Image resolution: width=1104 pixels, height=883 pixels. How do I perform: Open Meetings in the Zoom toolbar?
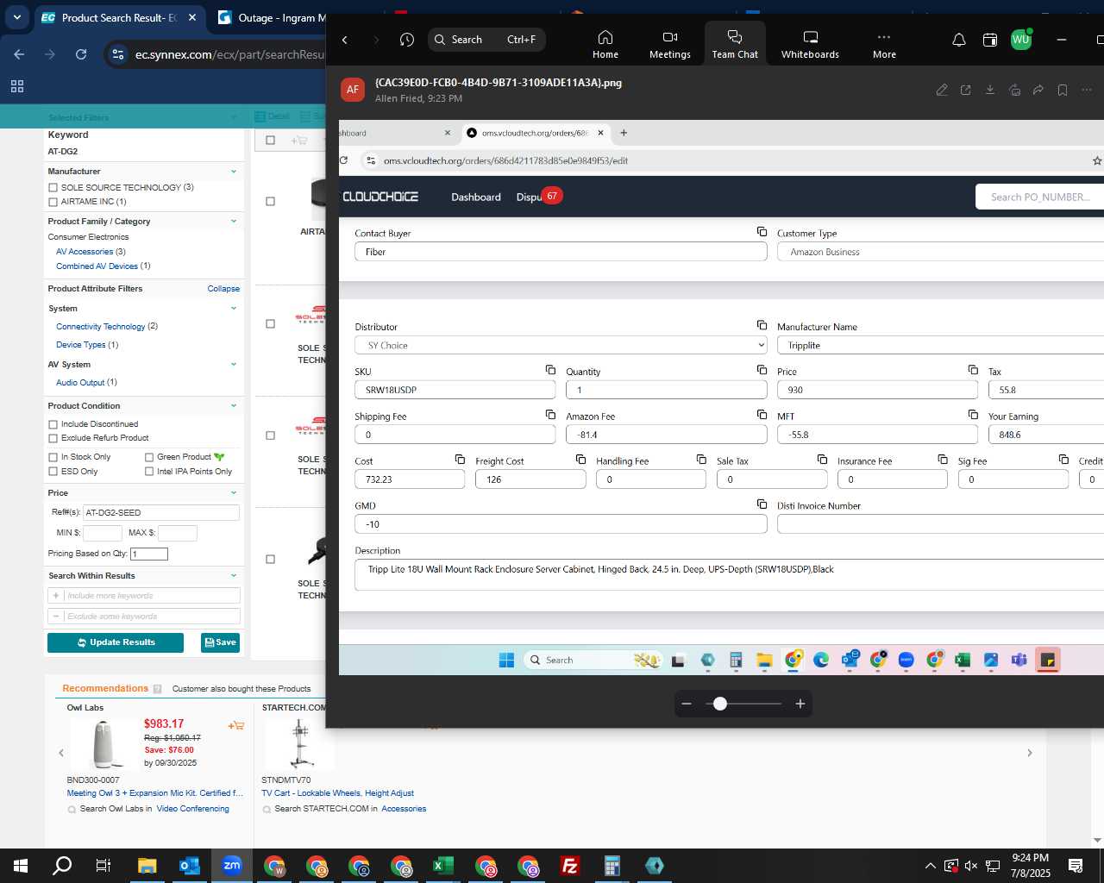[669, 44]
